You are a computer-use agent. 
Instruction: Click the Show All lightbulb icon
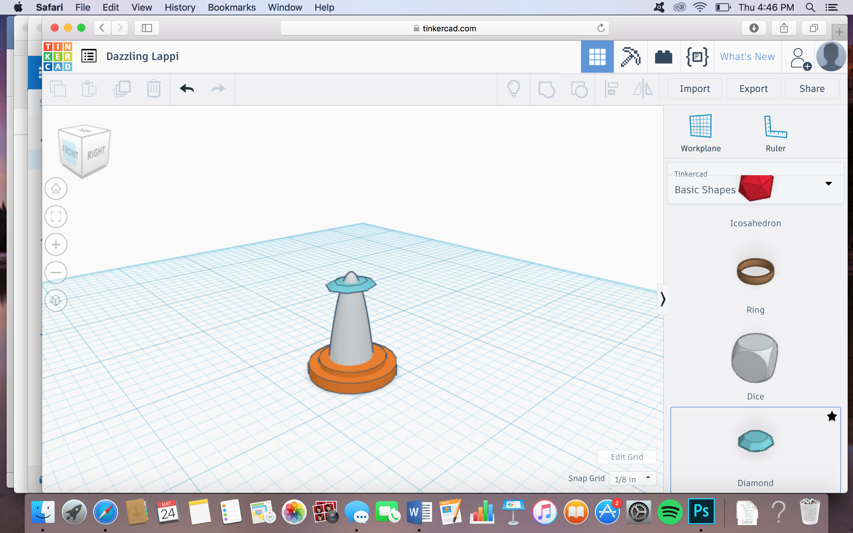pyautogui.click(x=513, y=89)
